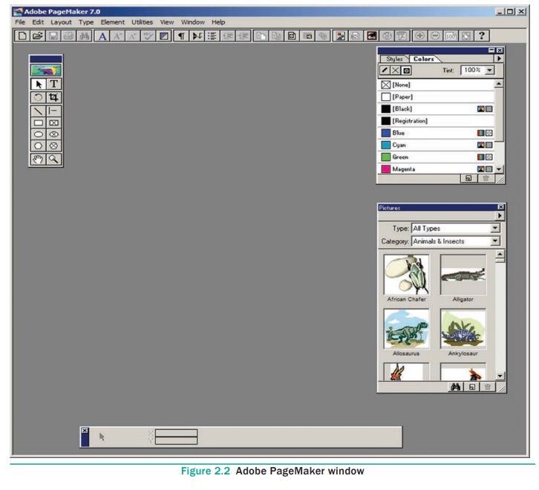539x490 pixels.
Task: Click the Spelling check toolbar icon
Action: point(148,36)
